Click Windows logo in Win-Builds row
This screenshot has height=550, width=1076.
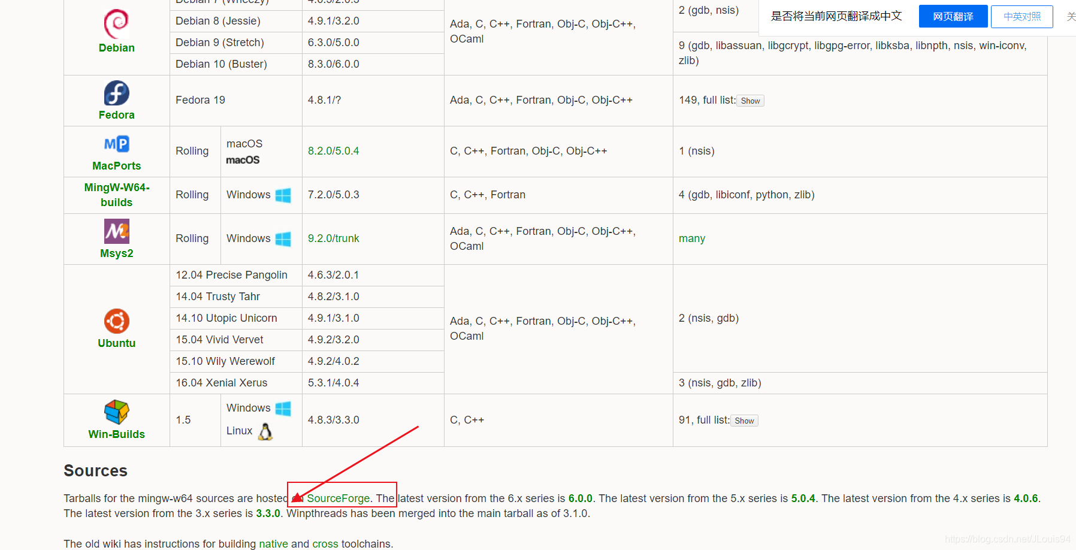click(283, 409)
